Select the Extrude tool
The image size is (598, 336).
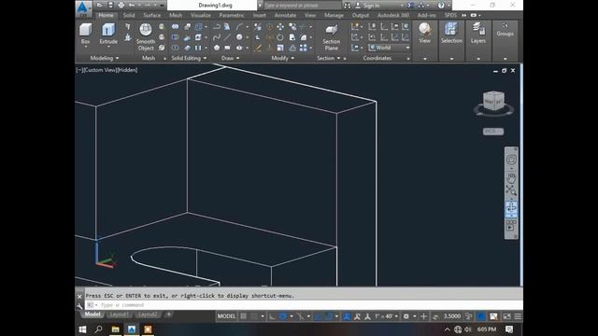[108, 34]
